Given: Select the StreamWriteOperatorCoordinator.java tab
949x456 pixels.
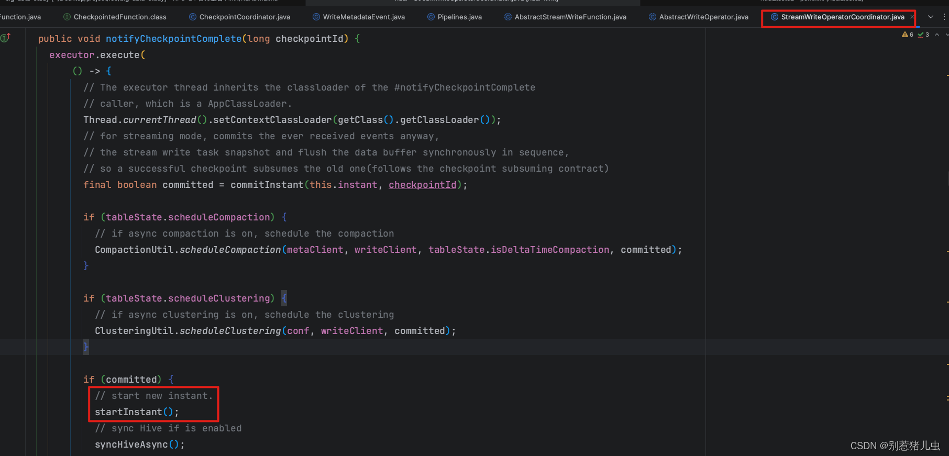Looking at the screenshot, I should point(842,17).
